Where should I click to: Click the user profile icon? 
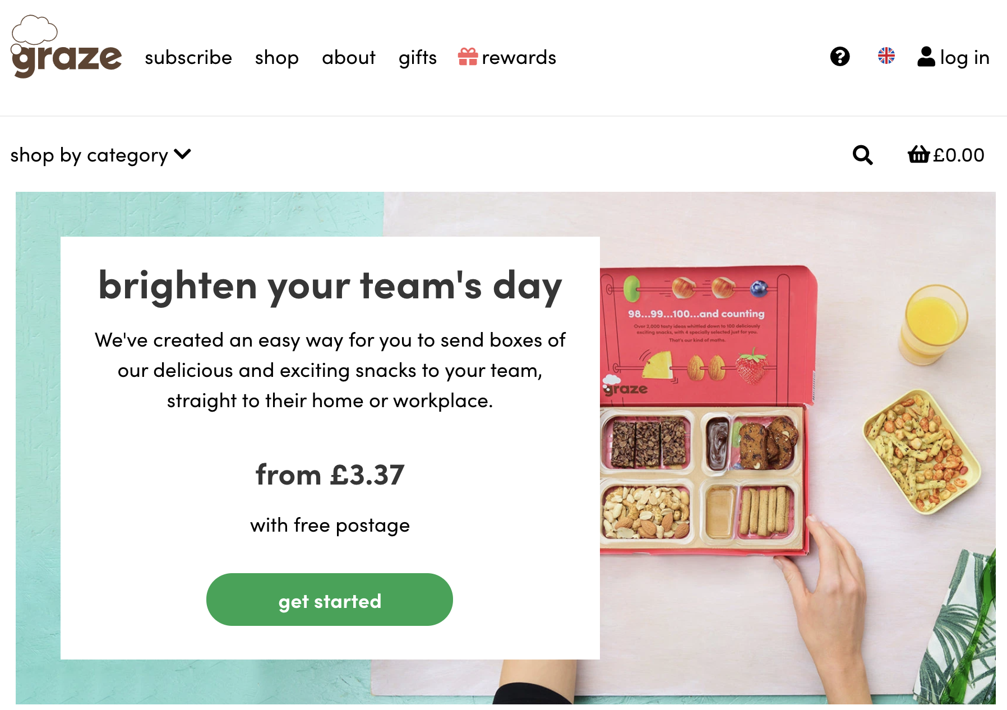point(926,57)
